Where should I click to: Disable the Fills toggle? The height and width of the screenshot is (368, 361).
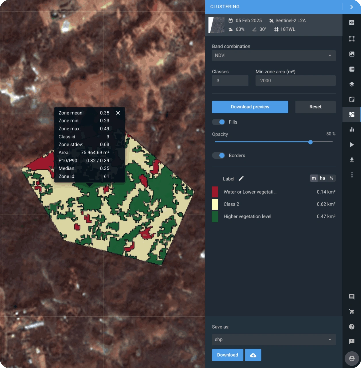coord(219,122)
